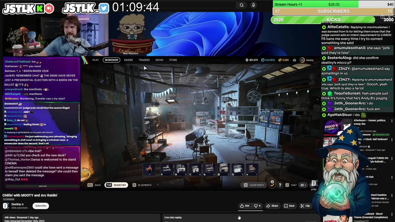The width and height of the screenshot is (395, 222).
Task: Open the DECKS tab
Action: [159, 60]
